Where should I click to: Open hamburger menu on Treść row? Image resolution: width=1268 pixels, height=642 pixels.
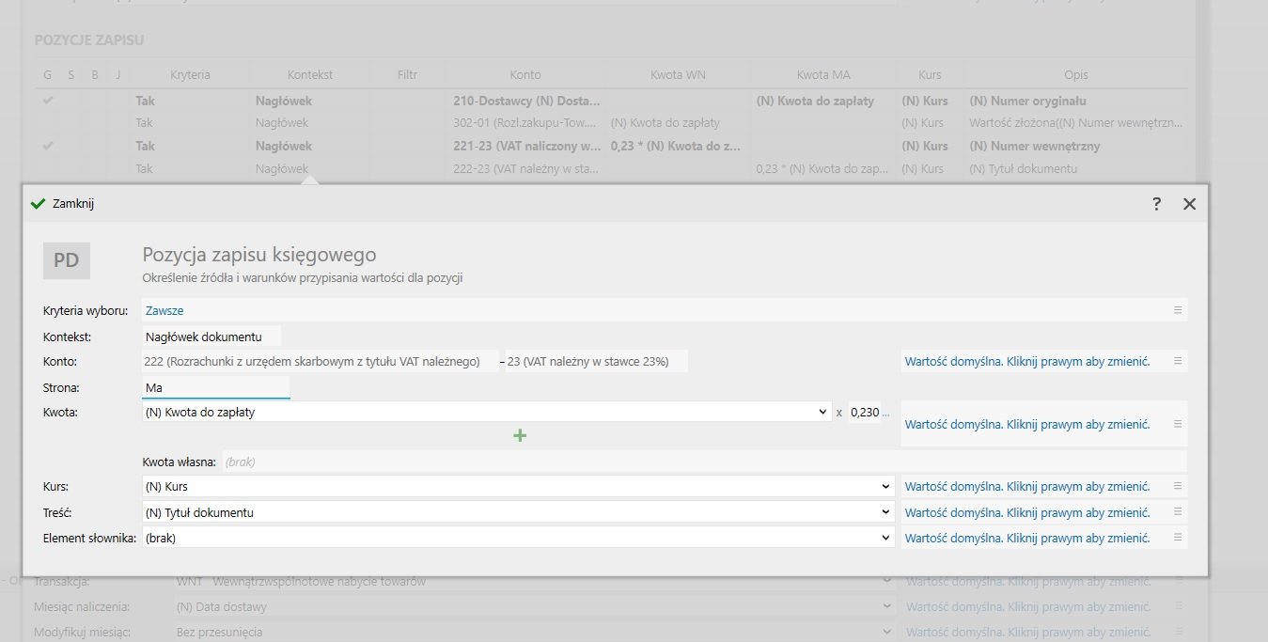coord(1178,512)
